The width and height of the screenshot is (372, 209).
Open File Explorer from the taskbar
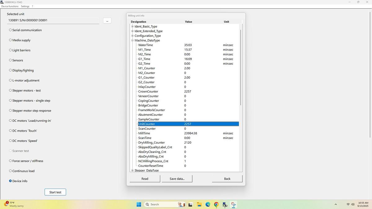click(199, 204)
